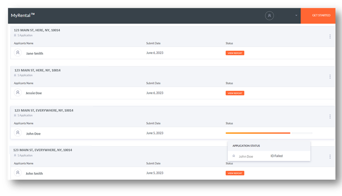This screenshot has width=342, height=196.
Task: Select applicant name Jane Smith
Action: 34,53
